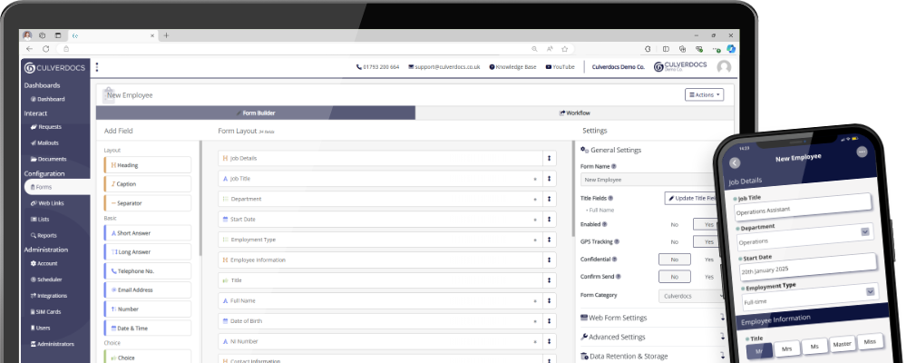Image resolution: width=907 pixels, height=363 pixels.
Task: Set GPS Tracking to No
Action: pos(675,242)
